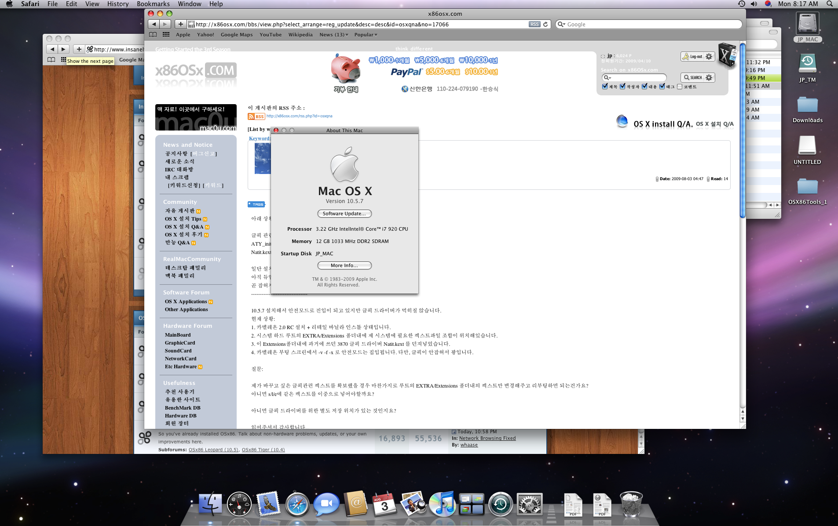838x526 pixels.
Task: Click gear icon next to SEARCH button
Action: [x=709, y=77]
